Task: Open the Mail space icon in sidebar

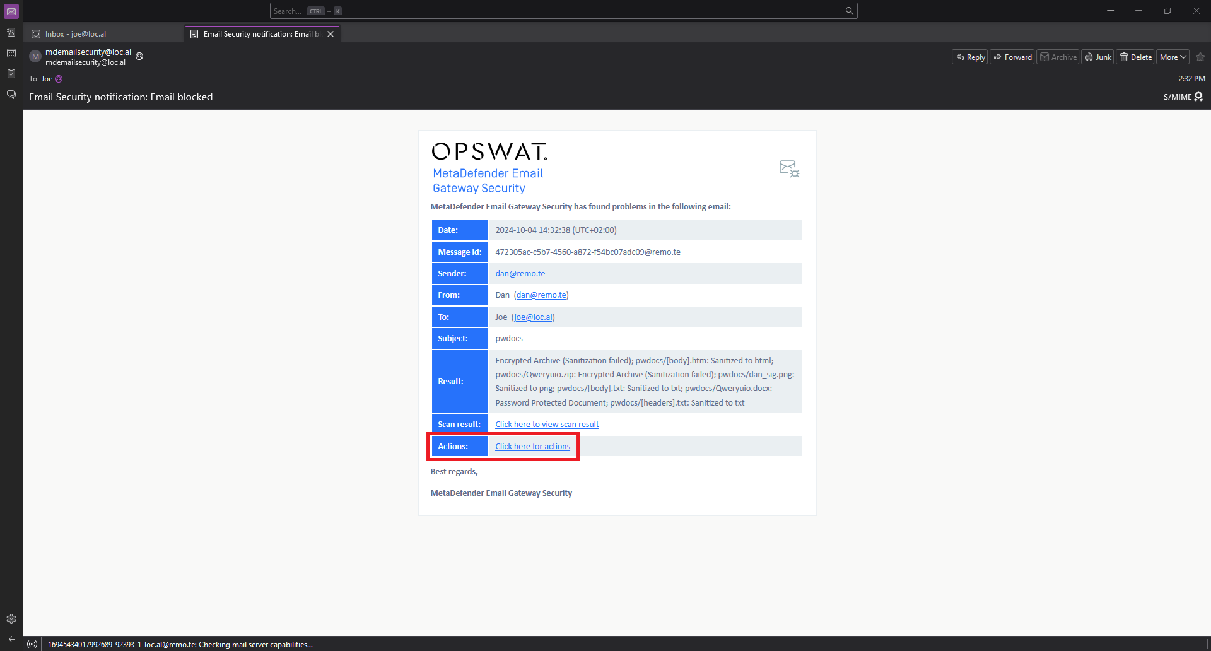Action: [x=11, y=11]
